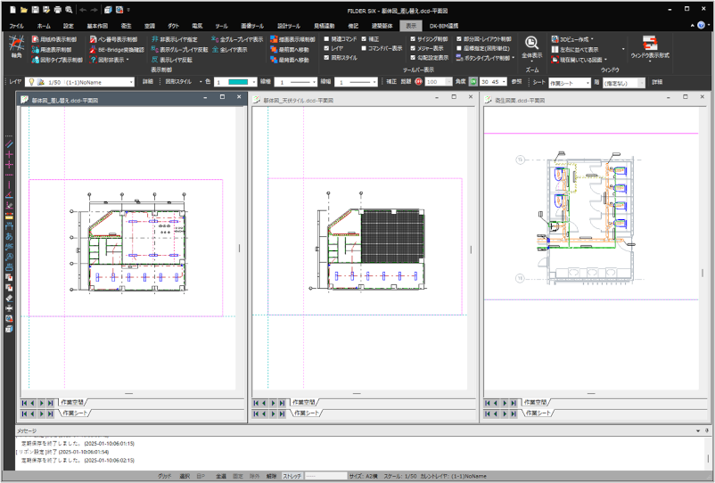Click the cyan color swatch in 色 field
The height and width of the screenshot is (483, 715).
pyautogui.click(x=239, y=82)
